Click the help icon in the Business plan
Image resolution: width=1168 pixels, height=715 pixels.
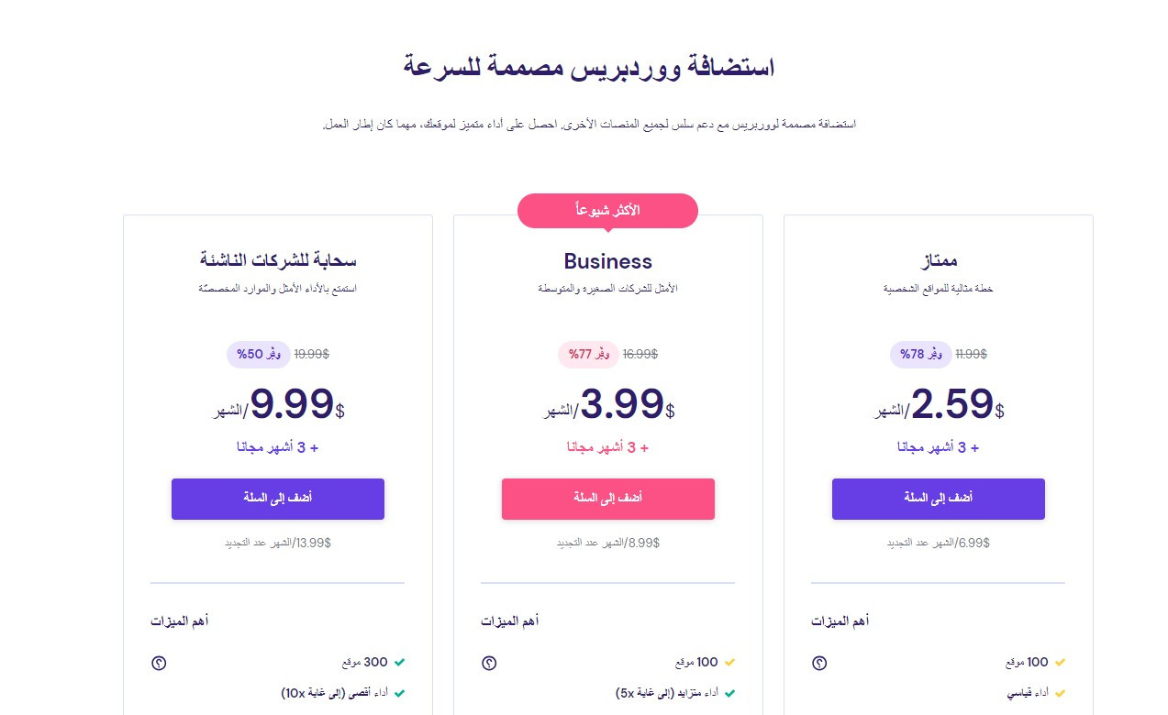pos(489,663)
